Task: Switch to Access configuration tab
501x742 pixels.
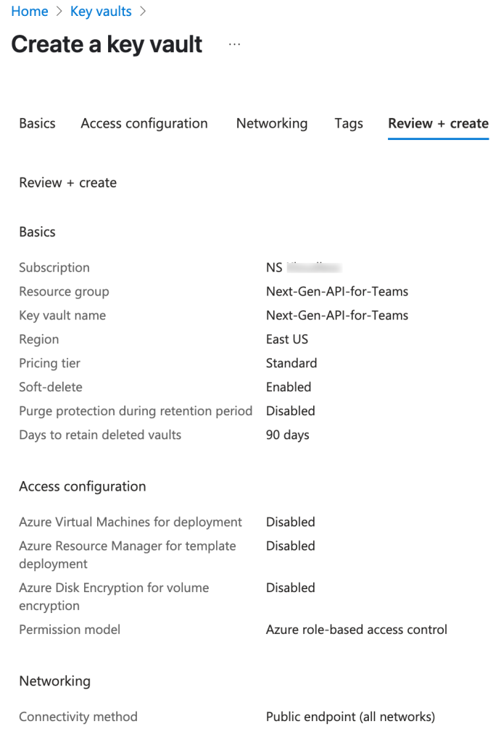Action: click(x=144, y=123)
